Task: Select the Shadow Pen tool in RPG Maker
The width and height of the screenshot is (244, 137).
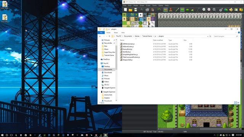Action: tap(198, 10)
